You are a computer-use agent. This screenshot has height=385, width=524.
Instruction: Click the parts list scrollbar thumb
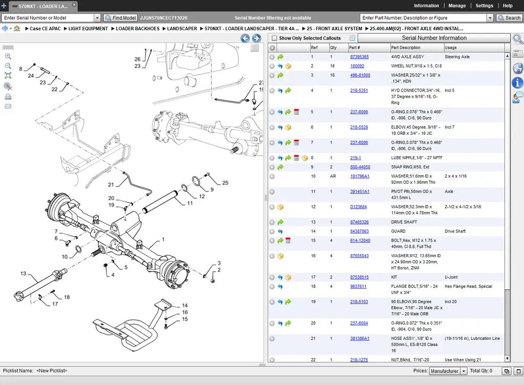(507, 174)
